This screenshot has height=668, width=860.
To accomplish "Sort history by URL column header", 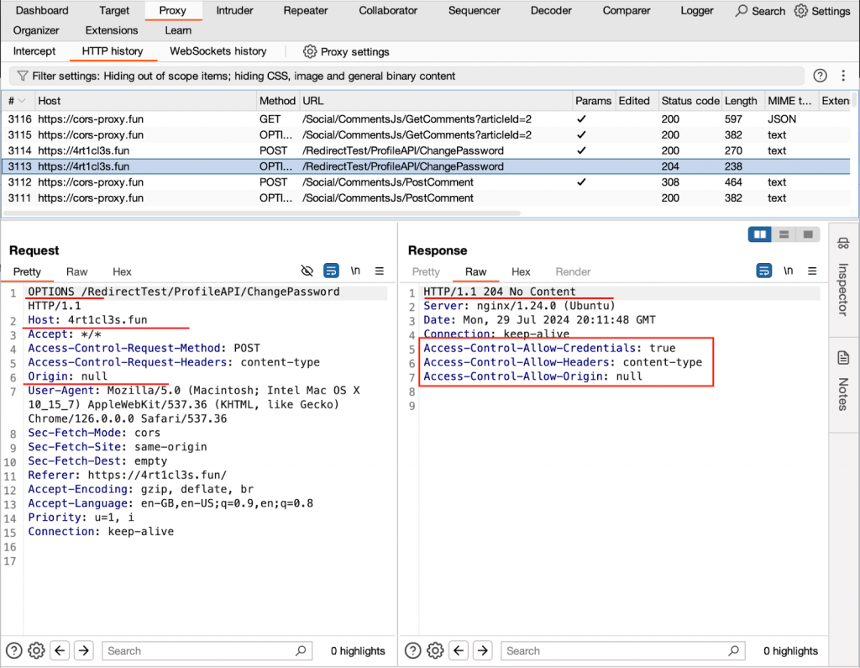I will coord(436,101).
